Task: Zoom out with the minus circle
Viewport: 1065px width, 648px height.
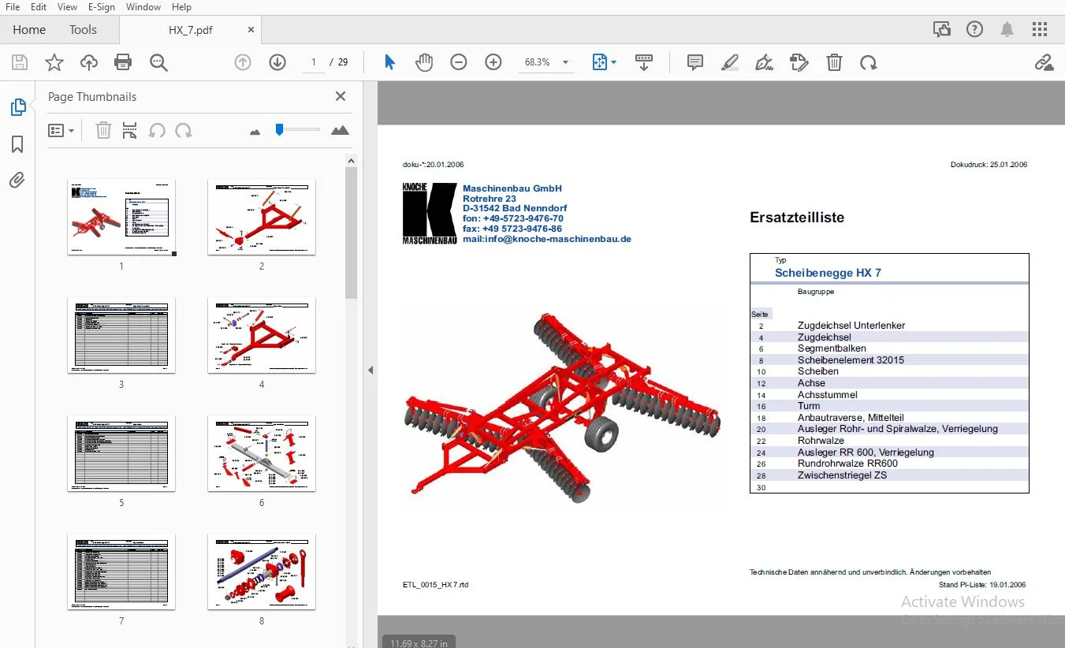Action: (459, 62)
